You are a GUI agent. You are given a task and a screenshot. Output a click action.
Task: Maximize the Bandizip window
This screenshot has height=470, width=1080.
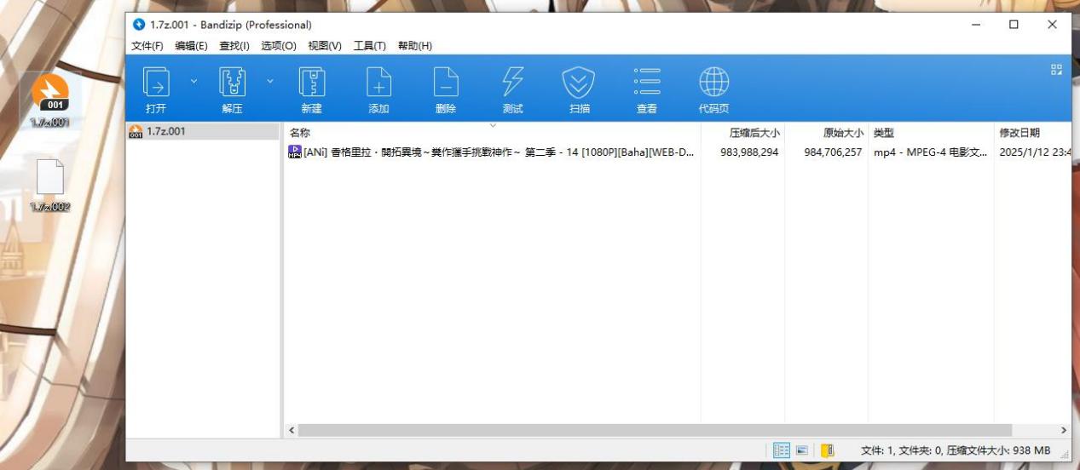[x=1014, y=25]
